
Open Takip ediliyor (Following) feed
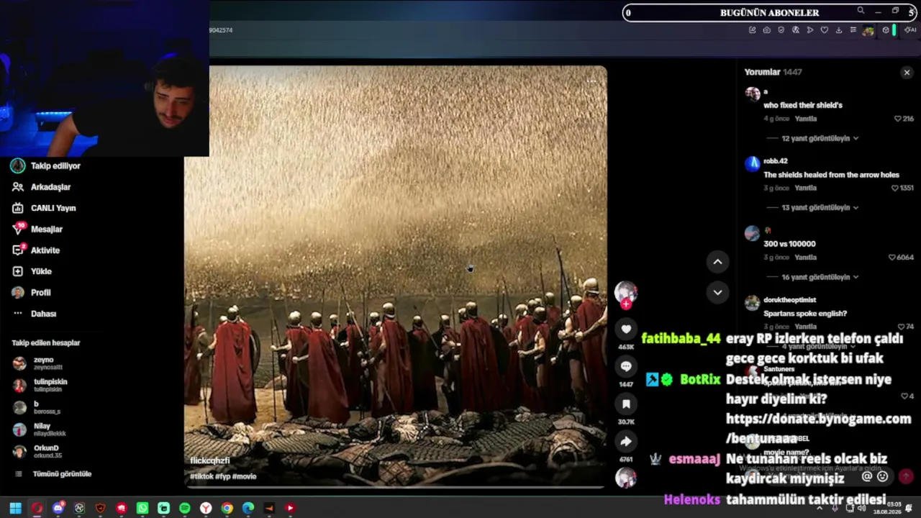pyautogui.click(x=46, y=165)
